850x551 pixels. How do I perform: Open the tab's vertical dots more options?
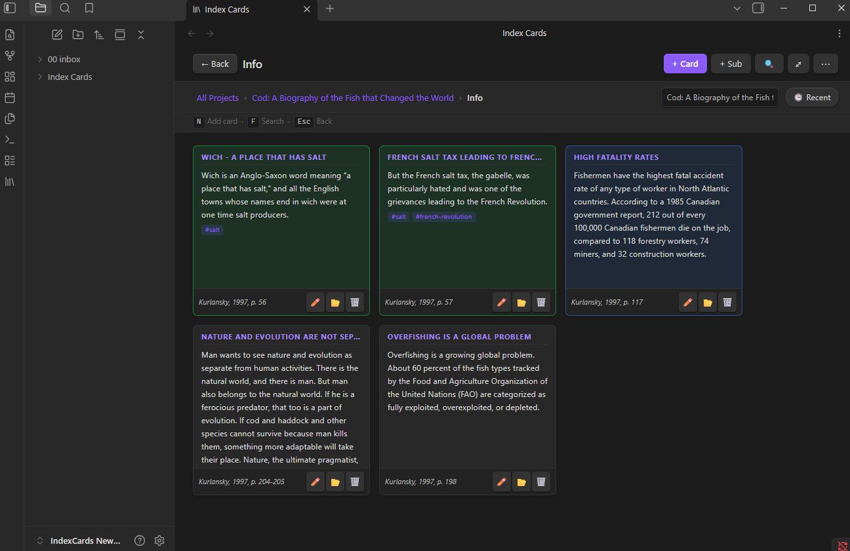tap(840, 33)
